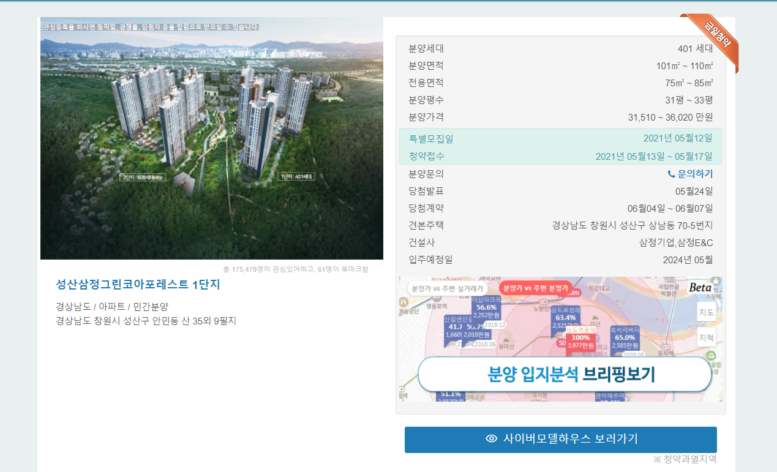Click the 특별모집일 date 2021년 05월12일
The image size is (777, 472).
[678, 138]
